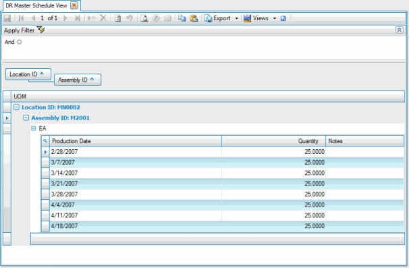Open the Views dropdown arrow
This screenshot has width=409, height=268.
click(x=275, y=18)
